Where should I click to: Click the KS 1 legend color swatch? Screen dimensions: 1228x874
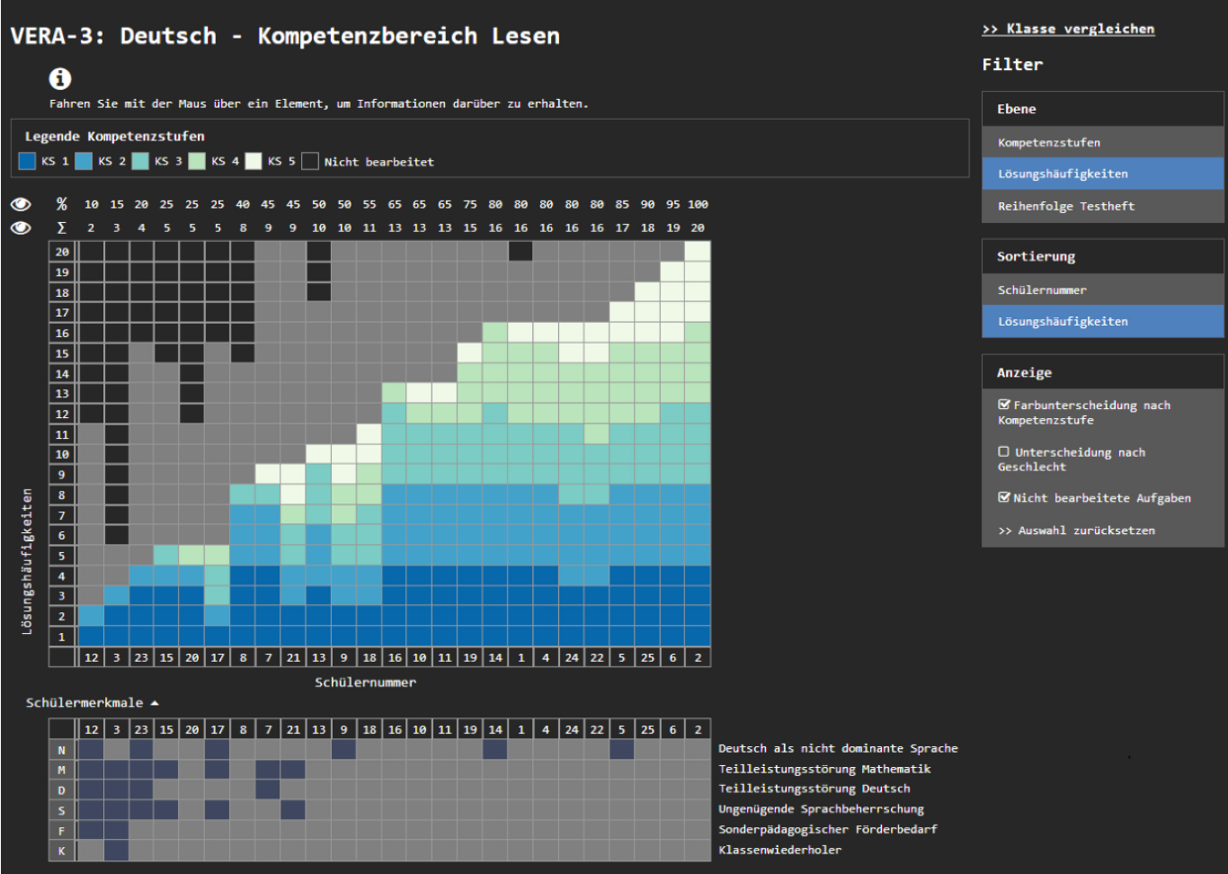coord(27,161)
